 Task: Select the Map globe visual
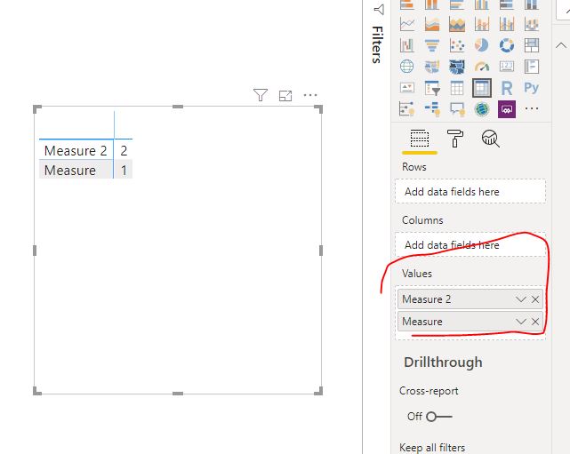(x=406, y=67)
